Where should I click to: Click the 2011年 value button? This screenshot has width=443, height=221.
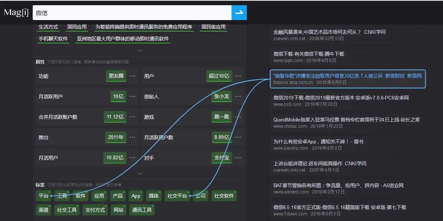coord(116,137)
